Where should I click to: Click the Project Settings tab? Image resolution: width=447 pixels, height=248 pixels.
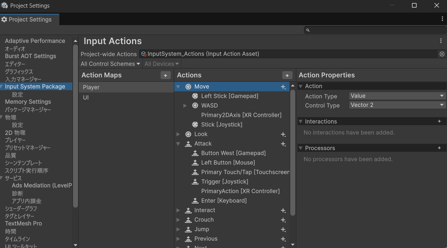point(29,19)
